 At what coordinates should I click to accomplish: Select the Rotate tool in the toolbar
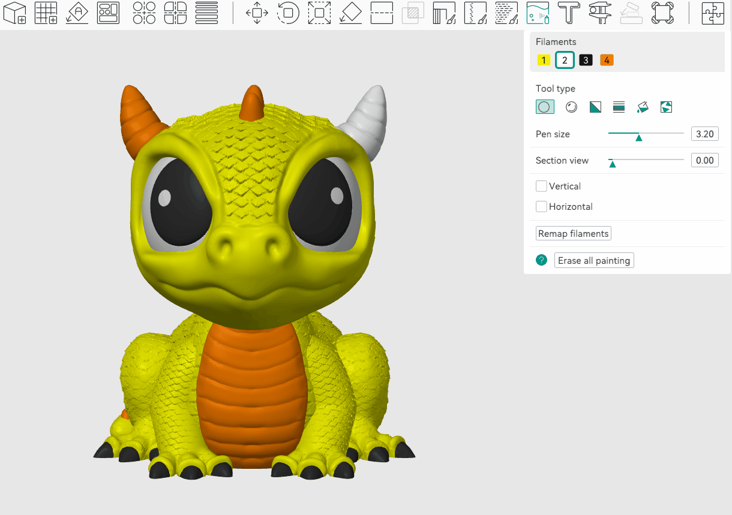(288, 13)
